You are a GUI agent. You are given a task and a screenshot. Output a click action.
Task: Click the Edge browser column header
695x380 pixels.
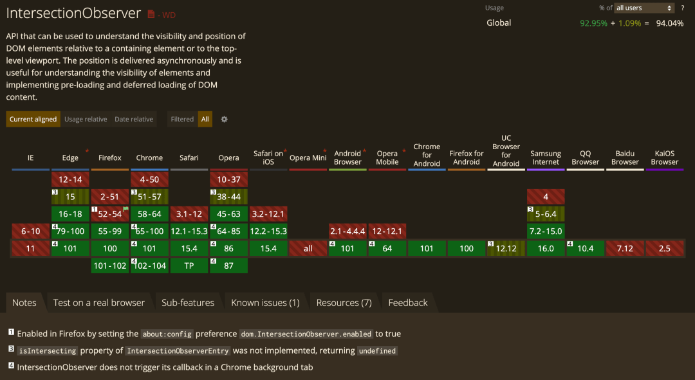click(x=70, y=158)
